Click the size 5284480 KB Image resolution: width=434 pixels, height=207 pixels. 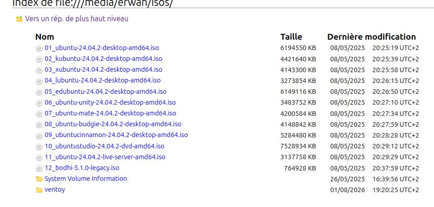pos(298,135)
